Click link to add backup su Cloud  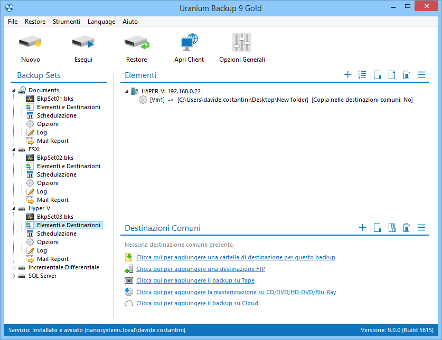point(198,303)
